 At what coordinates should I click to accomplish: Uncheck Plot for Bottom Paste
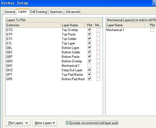click(x=89, y=56)
